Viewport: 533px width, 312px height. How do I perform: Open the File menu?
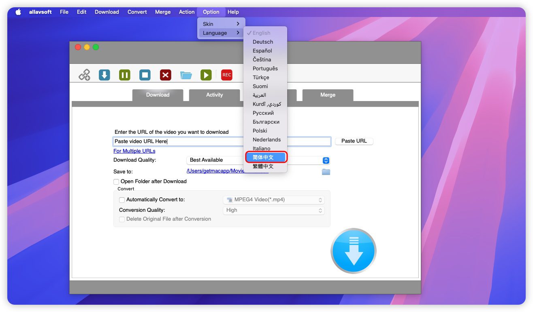click(64, 12)
